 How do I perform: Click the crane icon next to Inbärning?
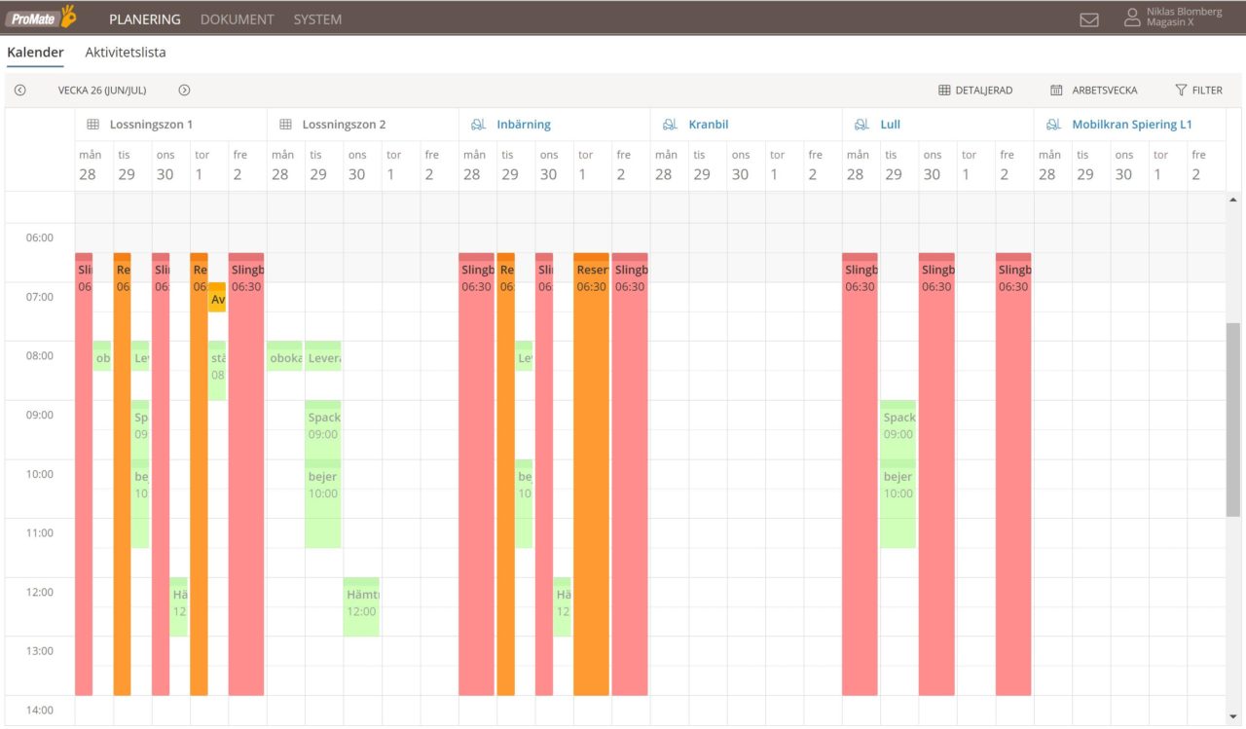(476, 124)
